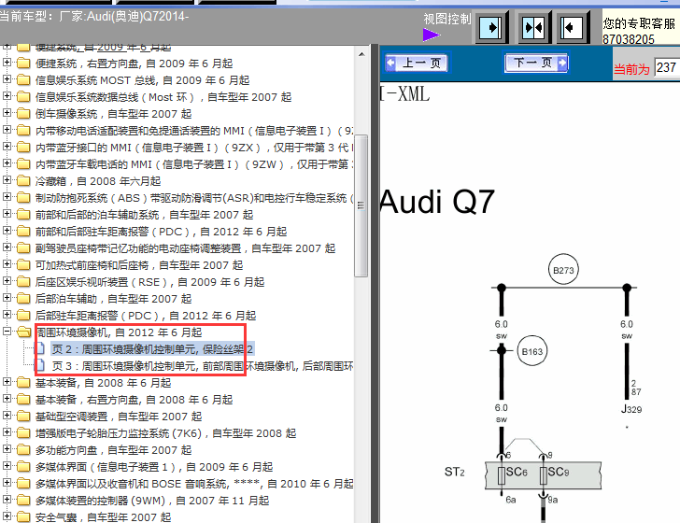Click folder icon of 前部和后部驻车距离报警 (PDC)
680x523 pixels.
(23, 232)
